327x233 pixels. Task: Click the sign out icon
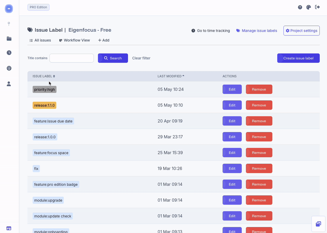(317, 7)
